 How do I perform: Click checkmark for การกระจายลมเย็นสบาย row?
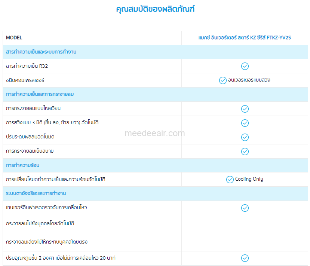coord(245,152)
